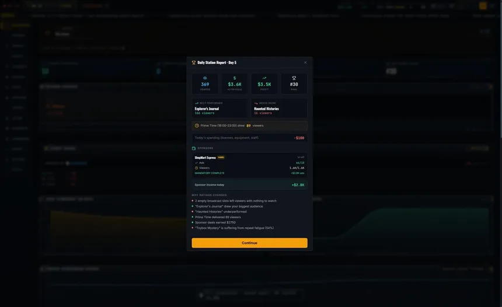Select the $3.5K profit value
Viewport: 502px width, 307px height.
(x=264, y=84)
